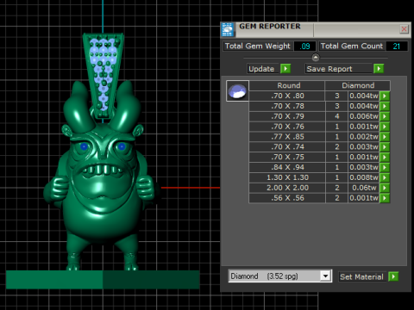Click the Diamond column header

click(358, 85)
